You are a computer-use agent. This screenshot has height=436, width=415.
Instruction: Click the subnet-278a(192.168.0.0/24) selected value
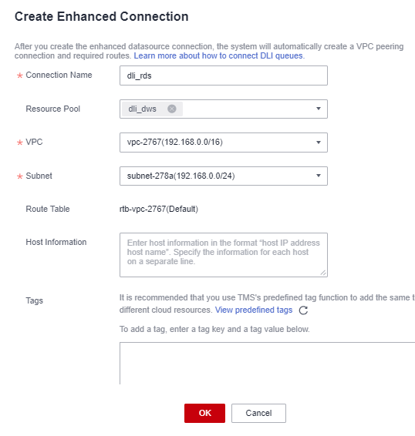181,176
